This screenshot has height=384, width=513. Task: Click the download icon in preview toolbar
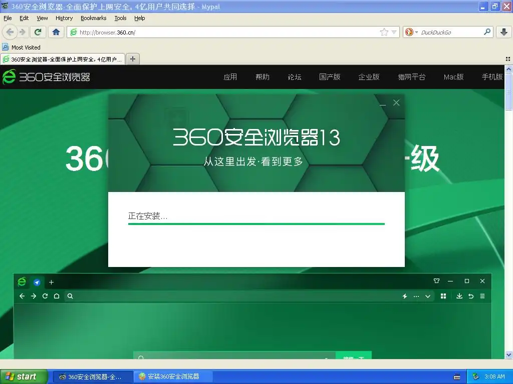coord(459,296)
